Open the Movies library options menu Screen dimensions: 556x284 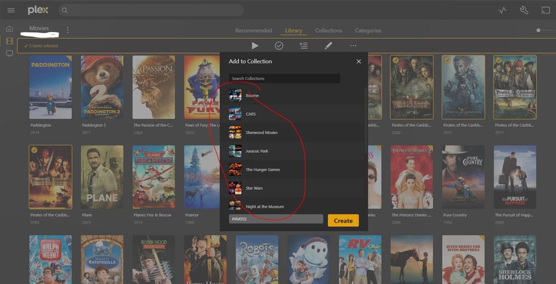tap(67, 30)
